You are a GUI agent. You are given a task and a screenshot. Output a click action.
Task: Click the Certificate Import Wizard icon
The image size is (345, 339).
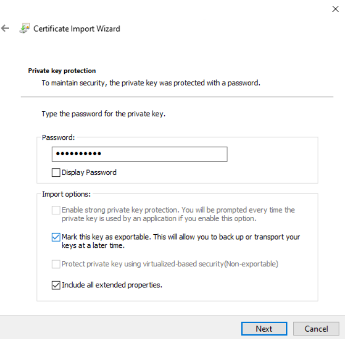pyautogui.click(x=24, y=28)
